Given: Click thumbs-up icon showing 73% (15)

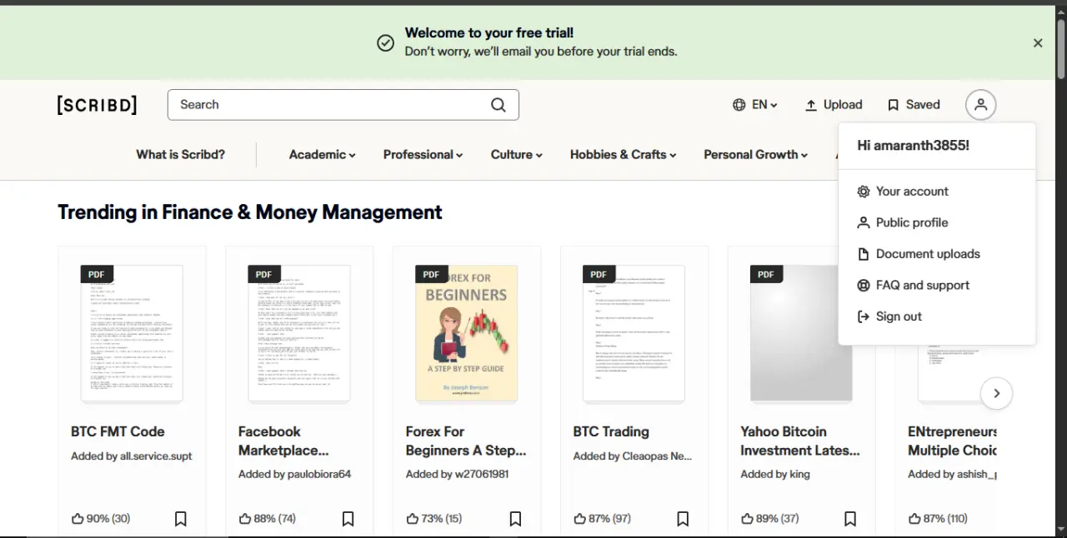Looking at the screenshot, I should coord(413,519).
